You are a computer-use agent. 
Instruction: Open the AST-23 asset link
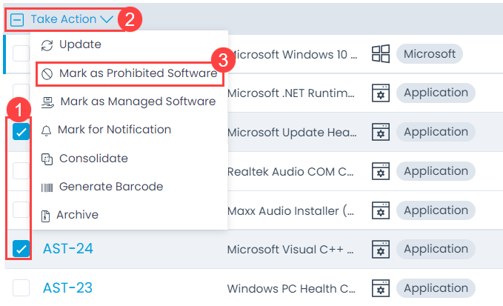pos(67,287)
